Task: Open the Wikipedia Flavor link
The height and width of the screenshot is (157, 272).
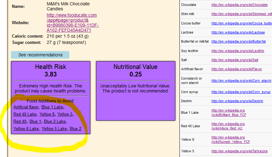Action: click(x=237, y=69)
